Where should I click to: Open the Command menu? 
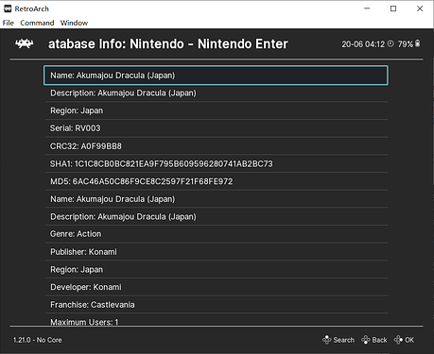point(37,23)
